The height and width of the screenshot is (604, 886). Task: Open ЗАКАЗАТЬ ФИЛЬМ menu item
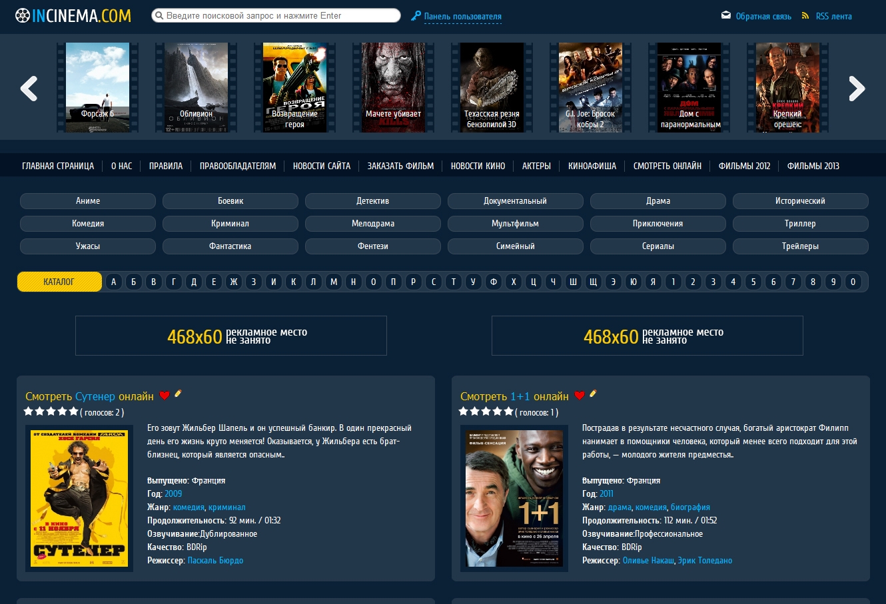point(400,166)
